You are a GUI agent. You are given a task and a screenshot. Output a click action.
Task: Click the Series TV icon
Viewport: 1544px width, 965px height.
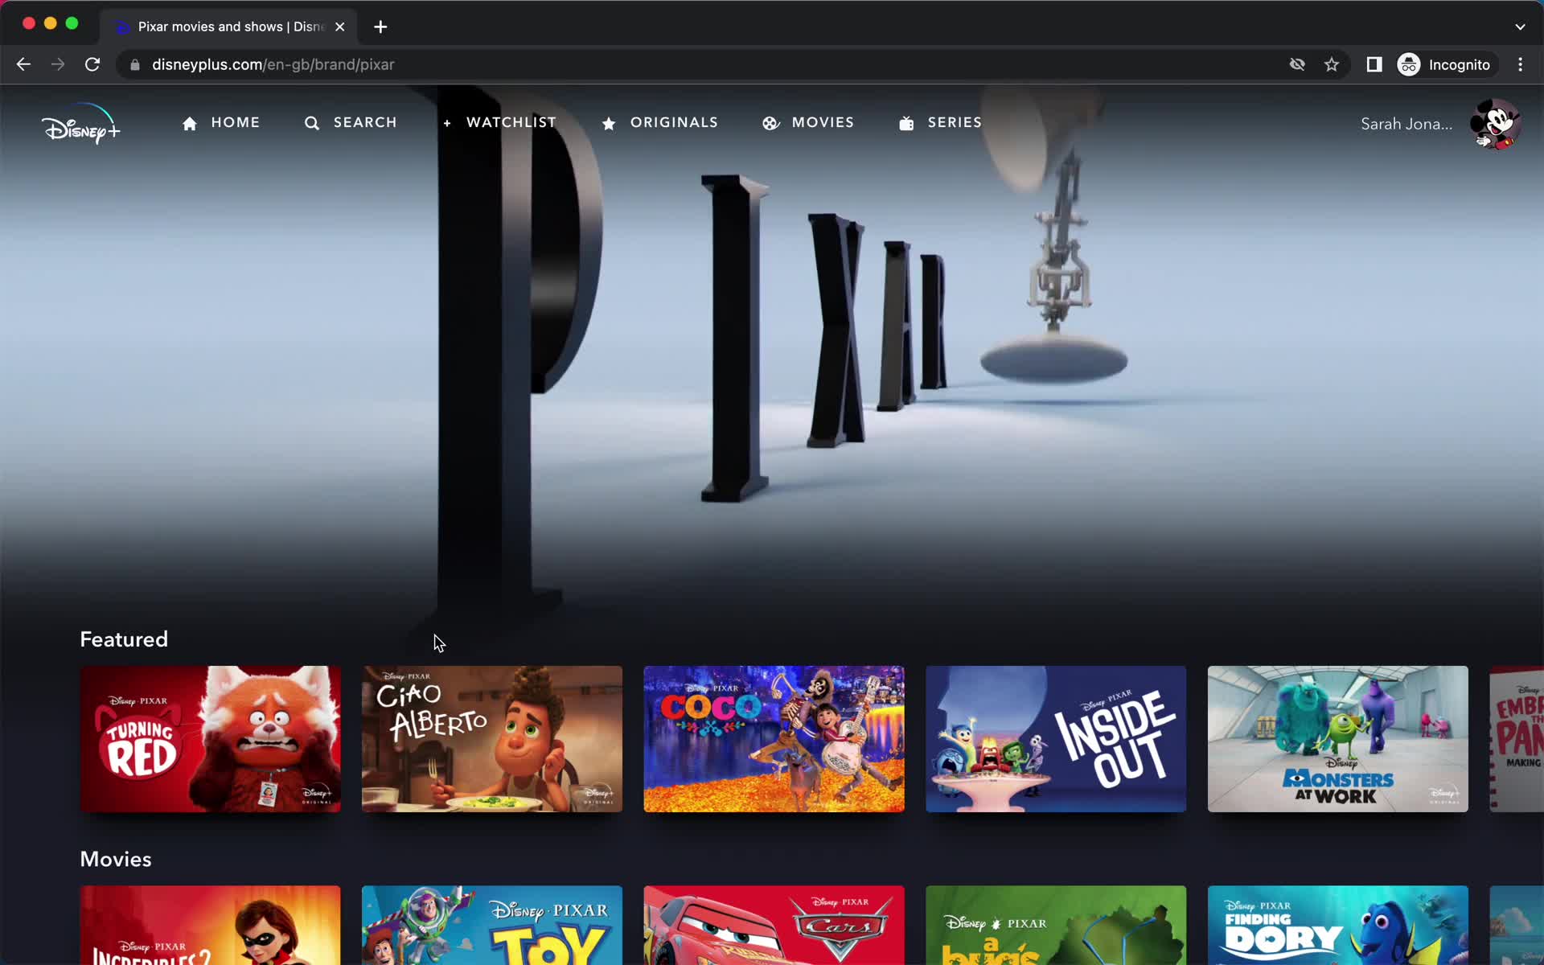click(x=906, y=123)
